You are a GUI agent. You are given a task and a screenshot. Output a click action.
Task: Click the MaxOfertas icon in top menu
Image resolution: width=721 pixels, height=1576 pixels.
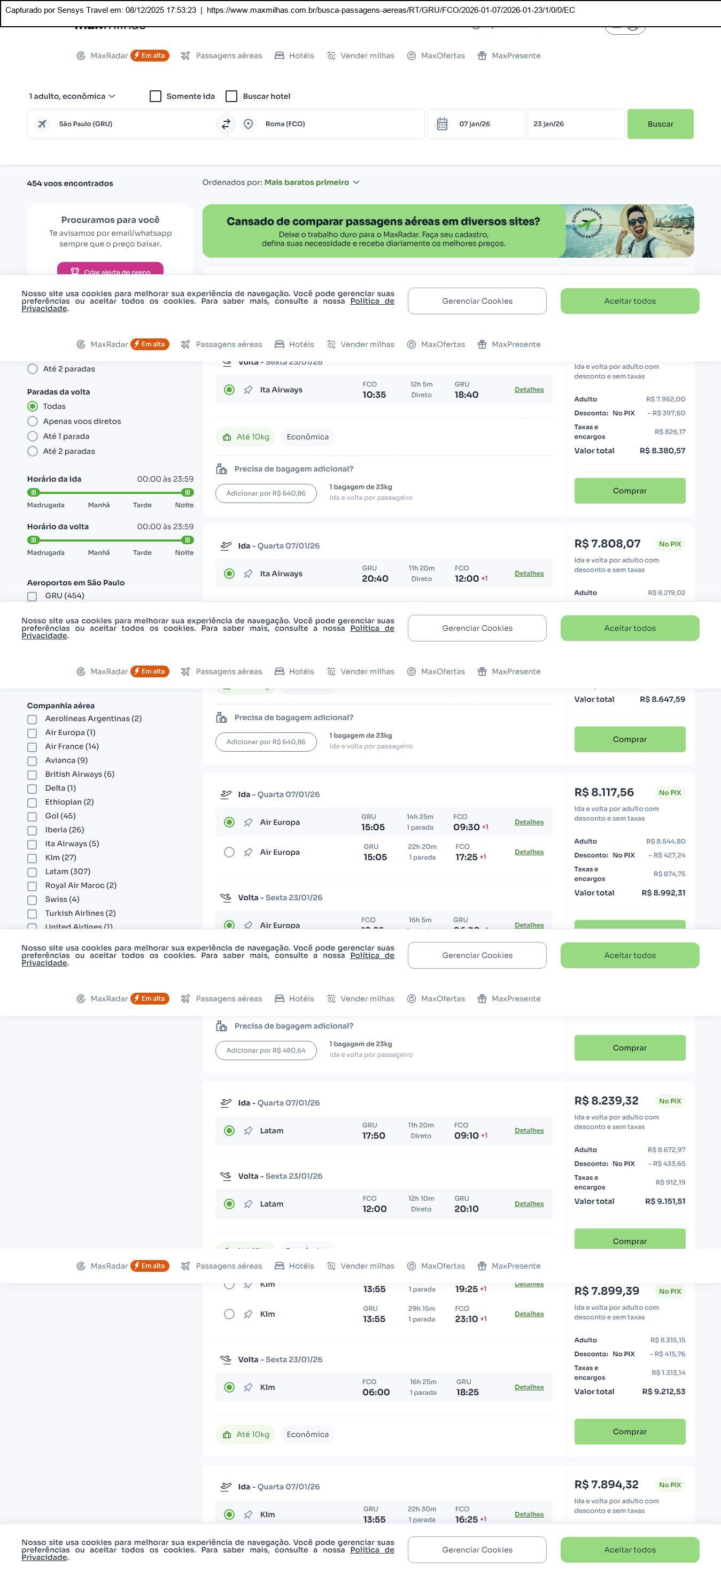[x=412, y=56]
